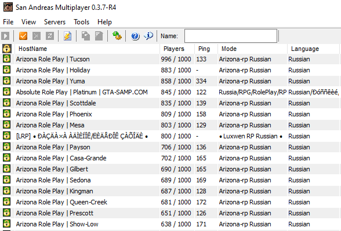The width and height of the screenshot is (341, 231).
Task: Sort servers by Mode column header
Action: 252,49
